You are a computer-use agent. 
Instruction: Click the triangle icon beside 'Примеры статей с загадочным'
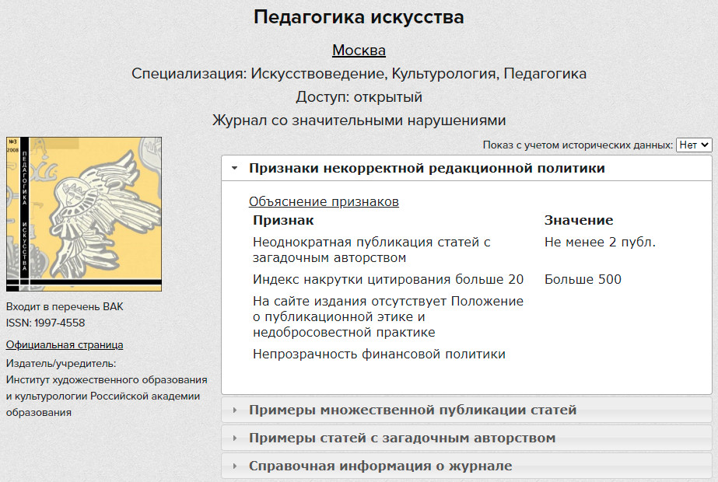(234, 438)
